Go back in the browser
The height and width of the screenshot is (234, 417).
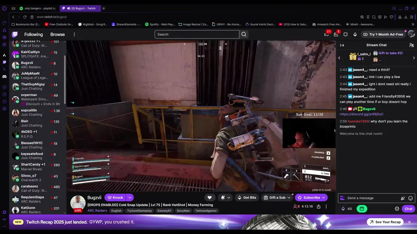(x=13, y=17)
